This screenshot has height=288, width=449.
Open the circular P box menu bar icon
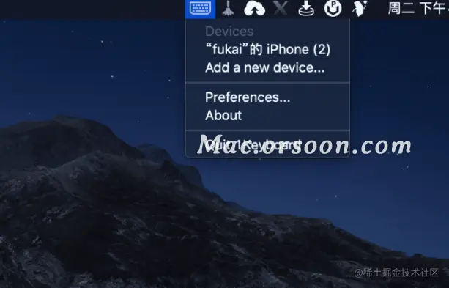click(333, 8)
